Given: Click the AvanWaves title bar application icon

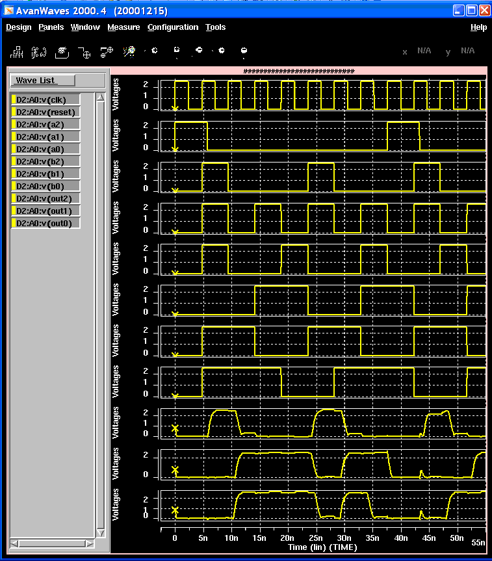Looking at the screenshot, I should coord(8,10).
